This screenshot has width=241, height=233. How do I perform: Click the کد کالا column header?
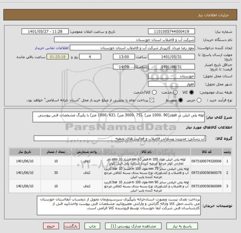[207, 152]
